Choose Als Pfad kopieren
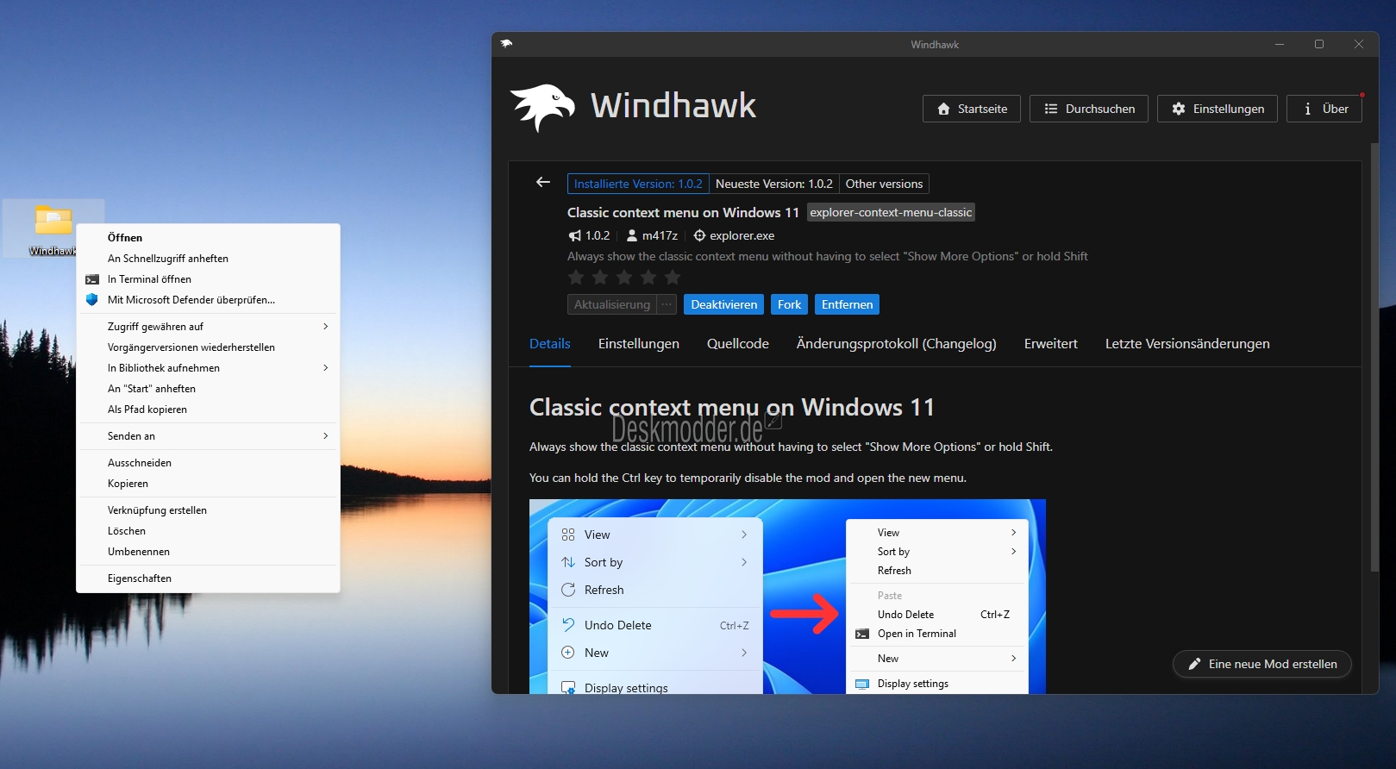The image size is (1396, 769). (x=209, y=410)
